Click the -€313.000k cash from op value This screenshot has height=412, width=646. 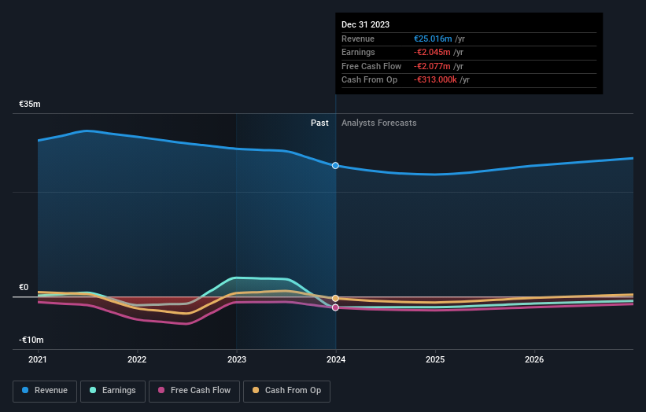click(435, 80)
